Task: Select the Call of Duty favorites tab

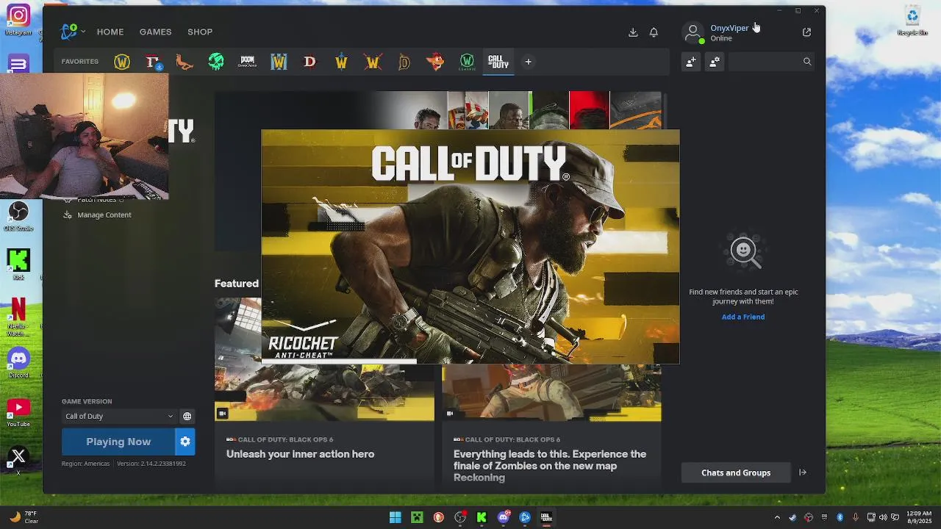Action: pos(498,62)
